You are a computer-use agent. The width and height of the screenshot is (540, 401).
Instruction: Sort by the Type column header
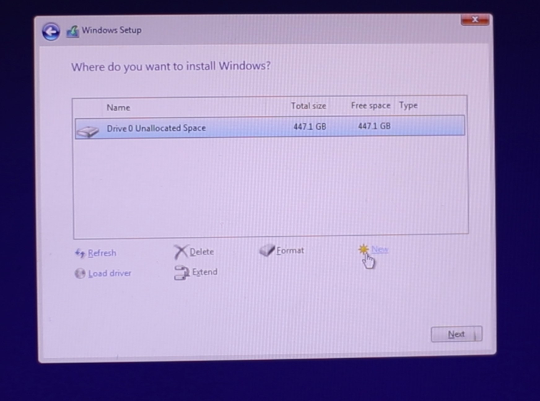coord(408,105)
